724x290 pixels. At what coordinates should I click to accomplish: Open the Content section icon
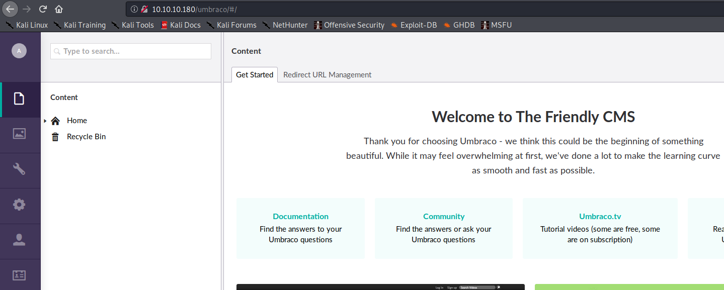pos(20,99)
